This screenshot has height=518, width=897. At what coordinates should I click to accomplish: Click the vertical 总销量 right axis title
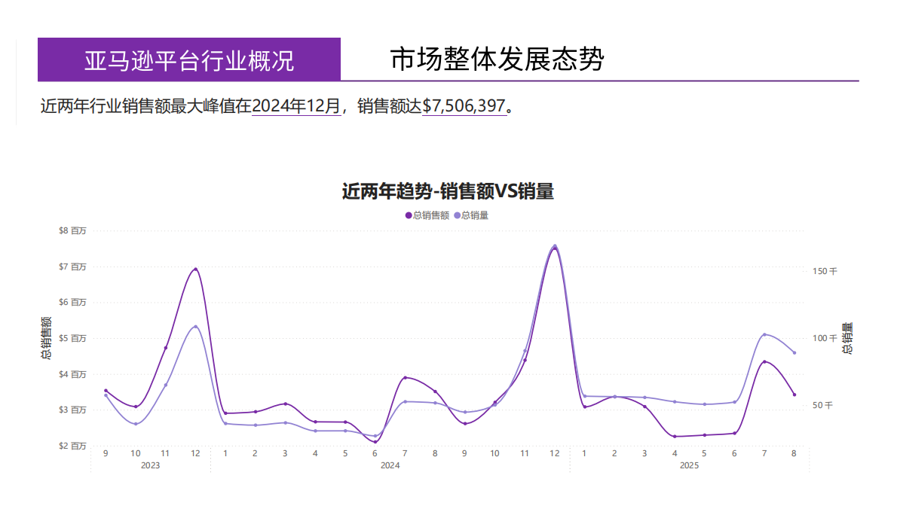click(848, 338)
